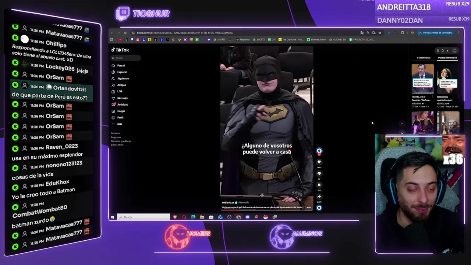Click Cargar to upload a video
Screen dimensions: 471x265
coord(118,111)
